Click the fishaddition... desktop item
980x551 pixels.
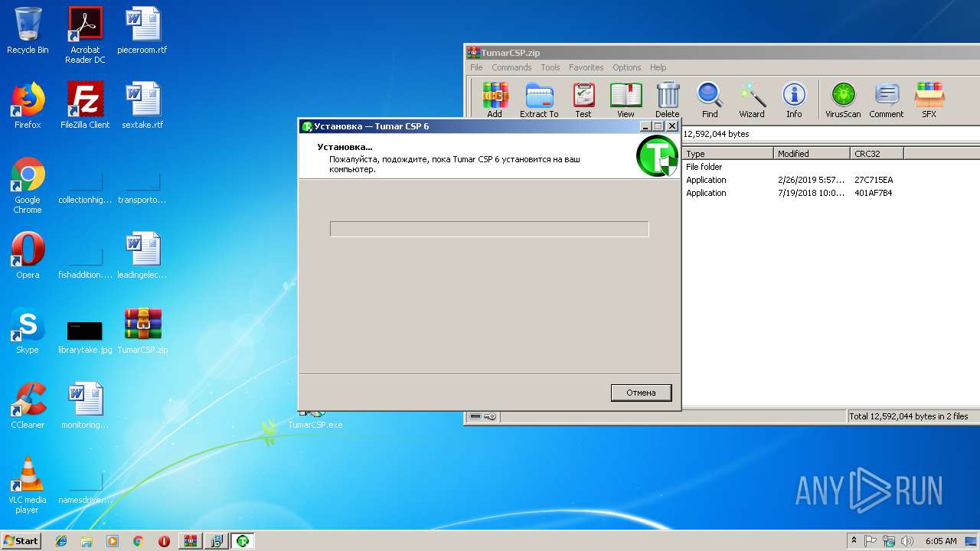[x=85, y=261]
